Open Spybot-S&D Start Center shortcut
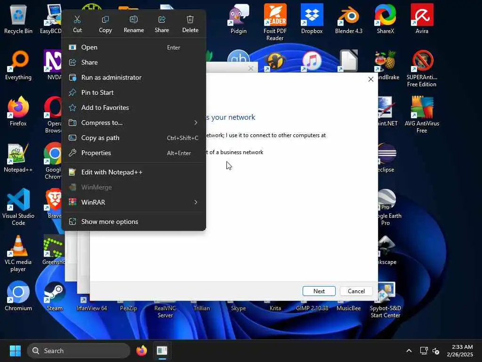 click(385, 300)
